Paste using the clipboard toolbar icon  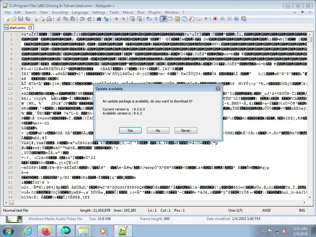pos(73,19)
